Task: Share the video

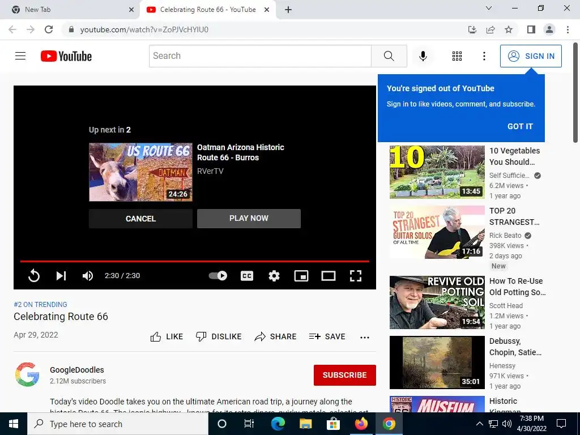Action: (276, 336)
